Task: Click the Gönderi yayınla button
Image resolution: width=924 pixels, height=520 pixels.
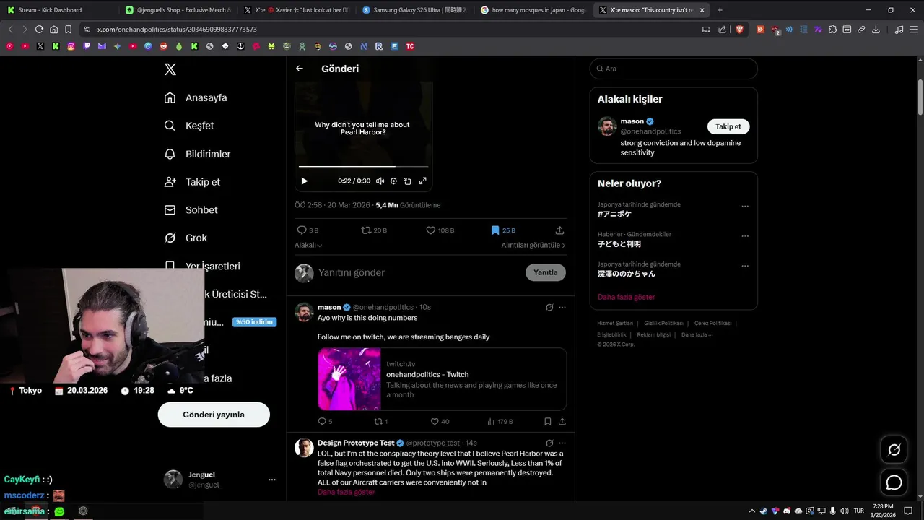Action: [214, 415]
